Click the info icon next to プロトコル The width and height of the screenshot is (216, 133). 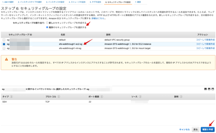(59, 97)
